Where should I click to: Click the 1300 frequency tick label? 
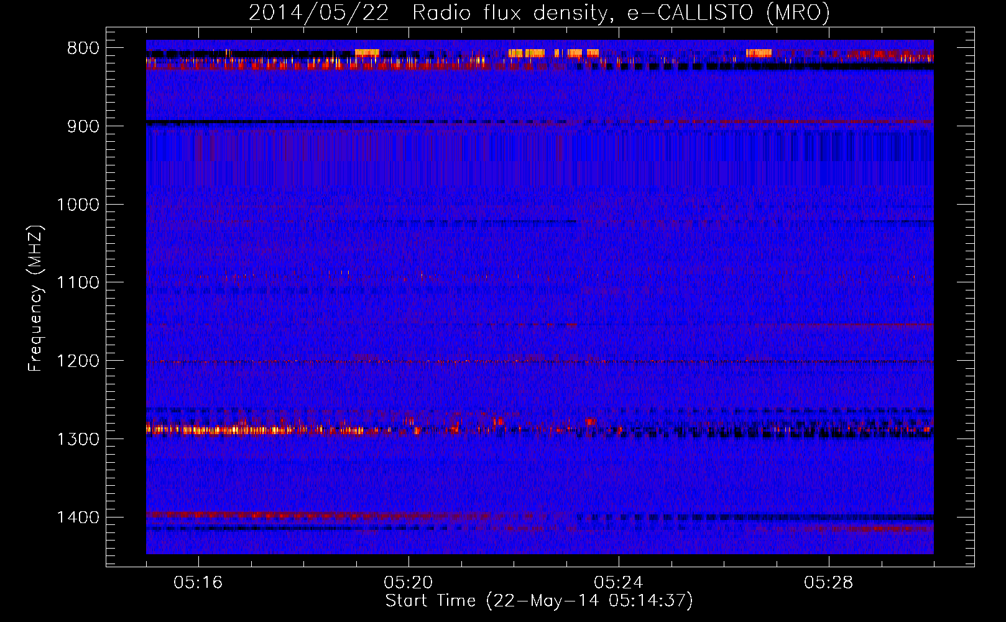click(x=78, y=439)
